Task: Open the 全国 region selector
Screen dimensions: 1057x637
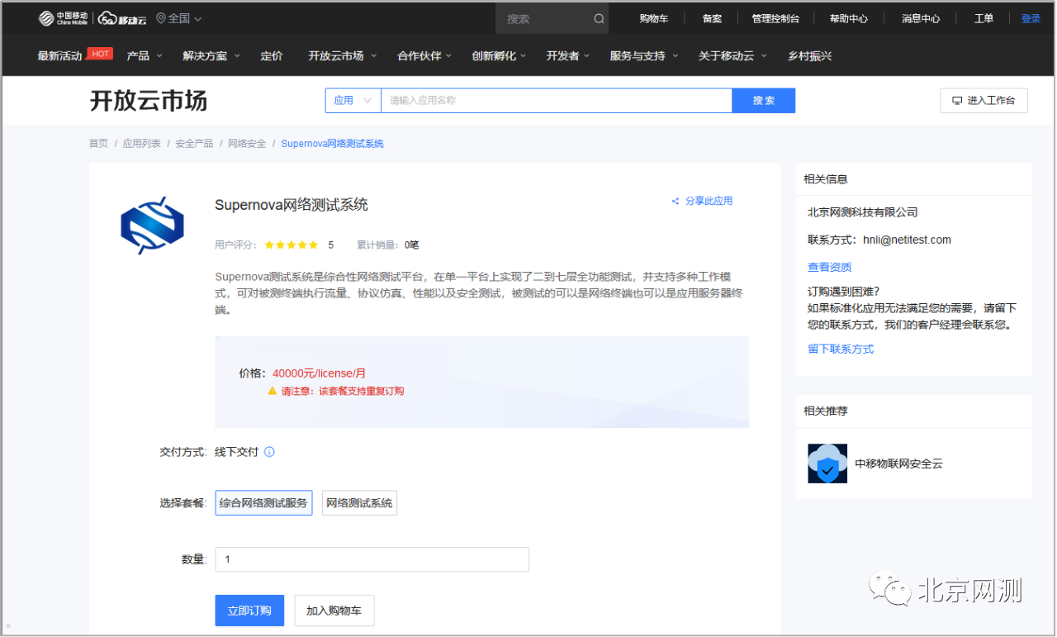Action: (178, 18)
